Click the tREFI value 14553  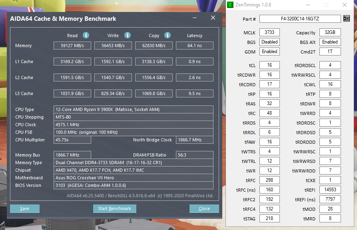(330, 190)
